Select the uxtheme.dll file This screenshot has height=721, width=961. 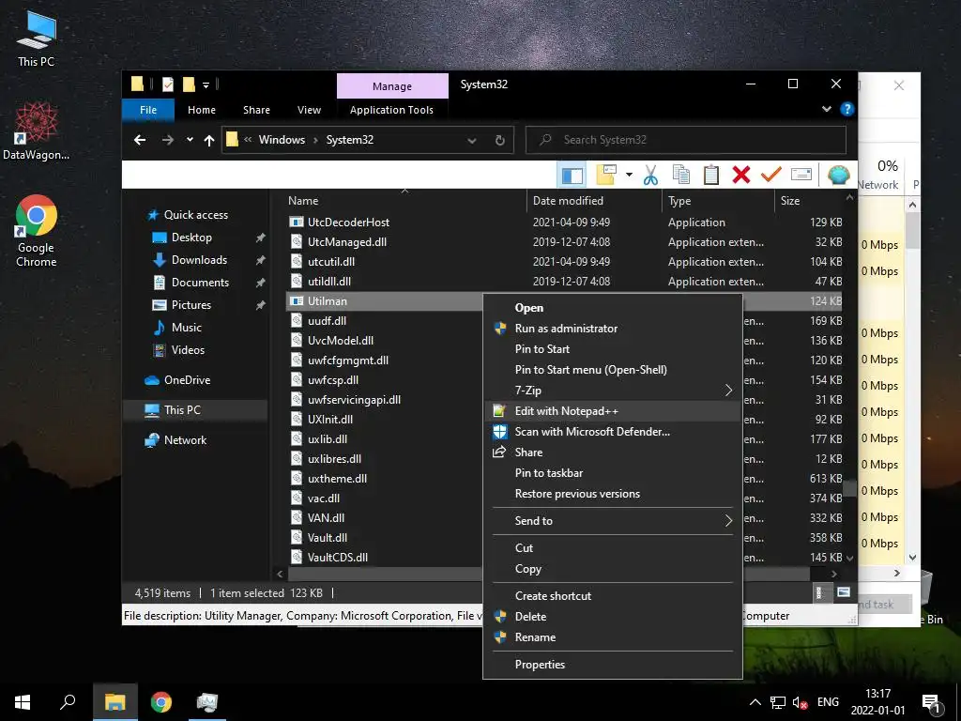(337, 478)
